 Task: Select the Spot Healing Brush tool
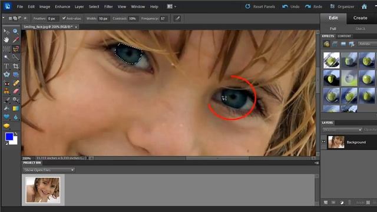tap(15, 83)
